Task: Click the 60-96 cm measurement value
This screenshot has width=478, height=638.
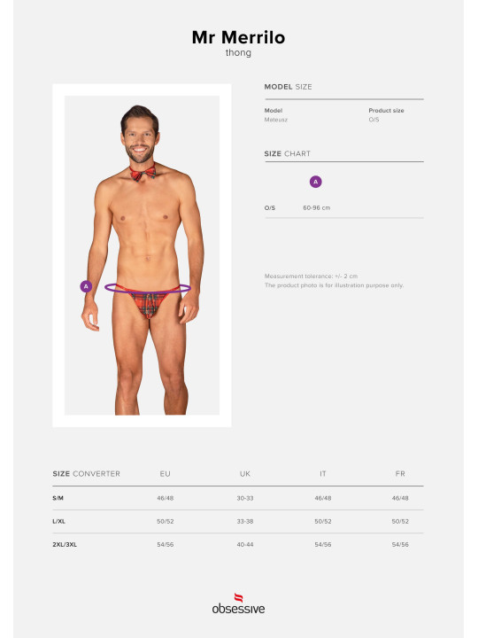Action: coord(317,207)
